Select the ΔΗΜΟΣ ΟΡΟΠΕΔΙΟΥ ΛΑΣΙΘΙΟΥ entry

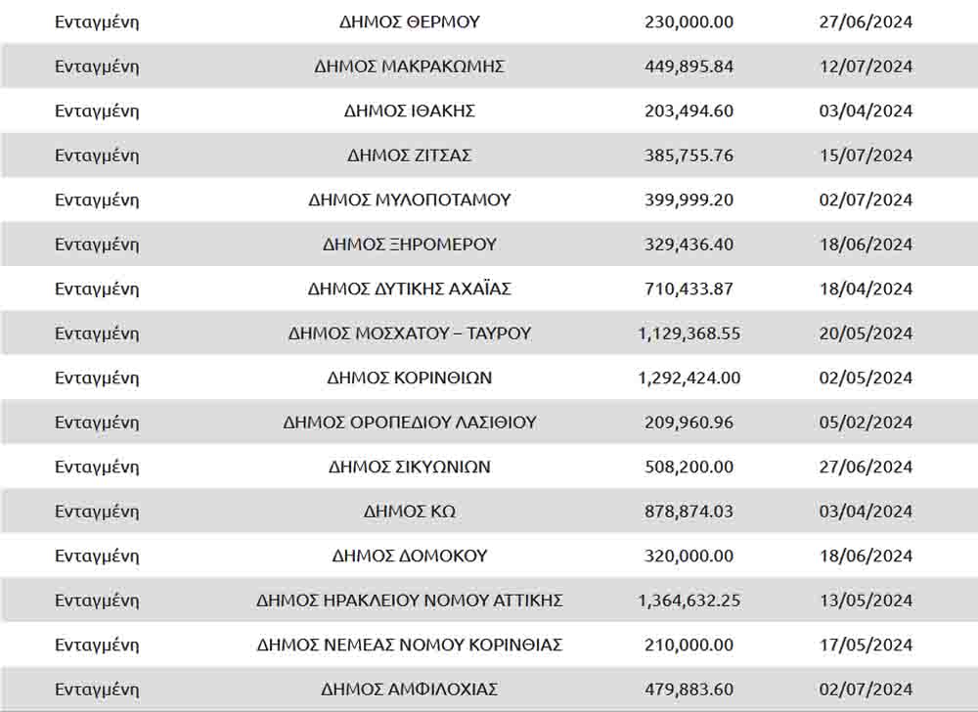tap(409, 423)
